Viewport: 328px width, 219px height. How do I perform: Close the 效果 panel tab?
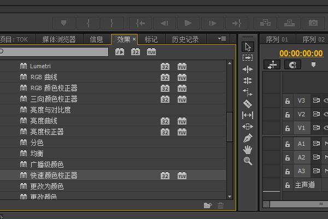point(134,39)
